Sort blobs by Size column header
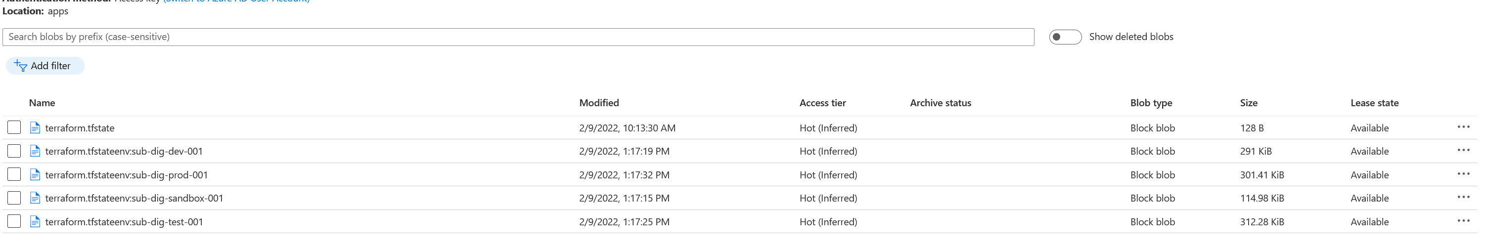Screen dimensions: 1485x249 [x=1249, y=103]
